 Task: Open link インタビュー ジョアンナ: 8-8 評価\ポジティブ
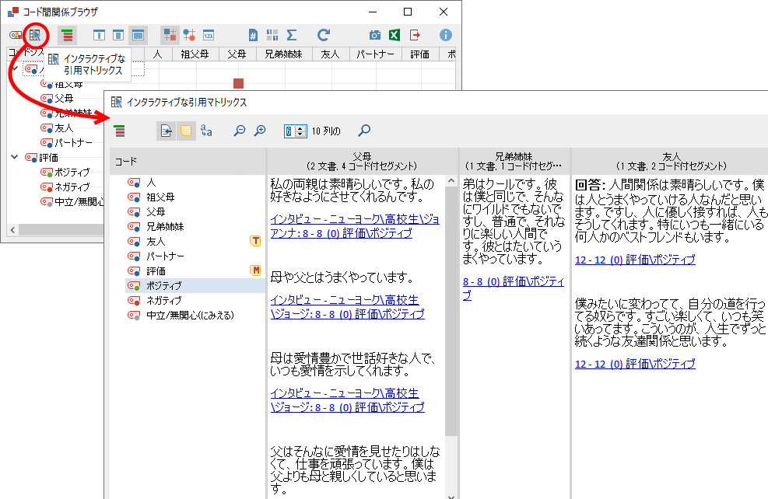(355, 226)
